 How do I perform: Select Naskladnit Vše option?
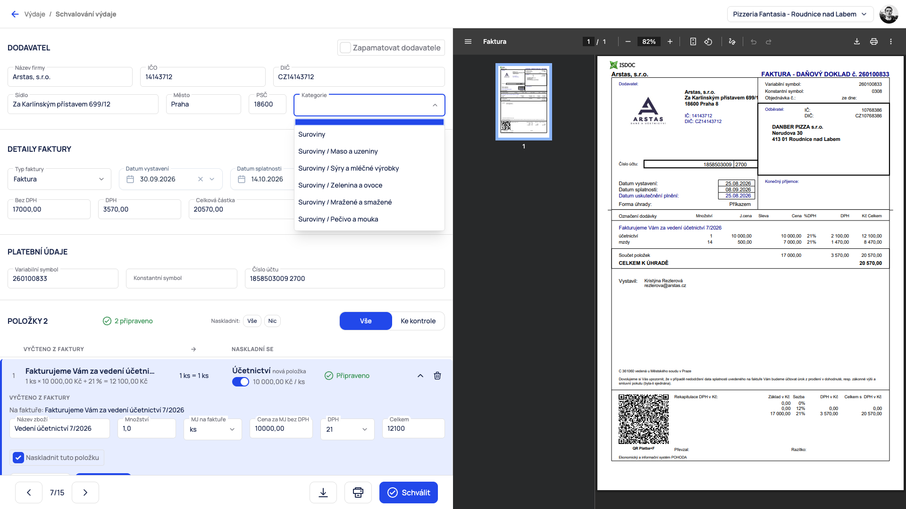(x=252, y=321)
